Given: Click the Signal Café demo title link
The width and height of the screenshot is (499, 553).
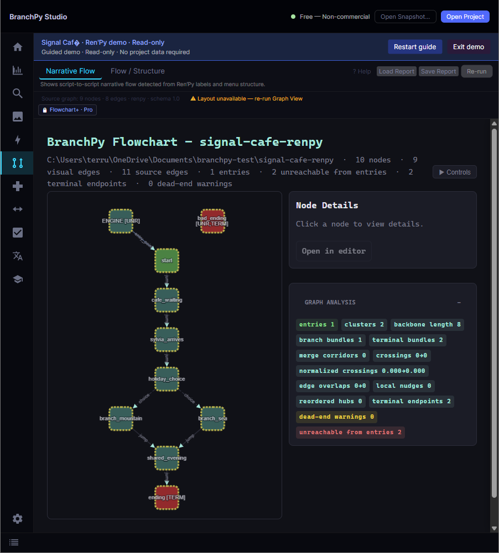Looking at the screenshot, I should click(103, 43).
